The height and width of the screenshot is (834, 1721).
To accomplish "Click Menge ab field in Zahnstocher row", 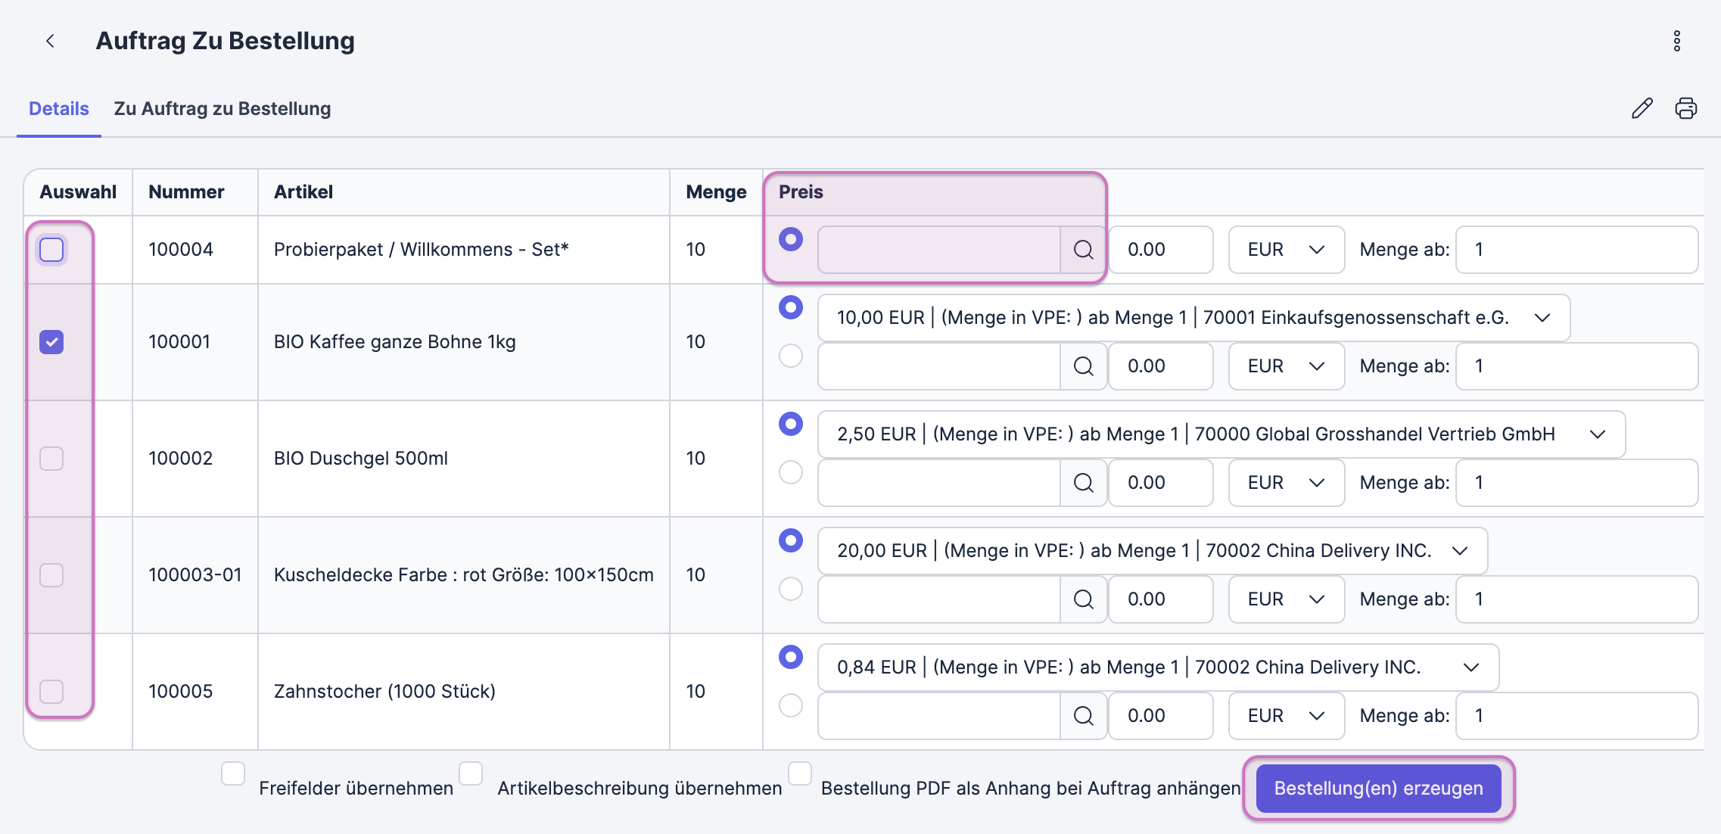I will 1576,716.
